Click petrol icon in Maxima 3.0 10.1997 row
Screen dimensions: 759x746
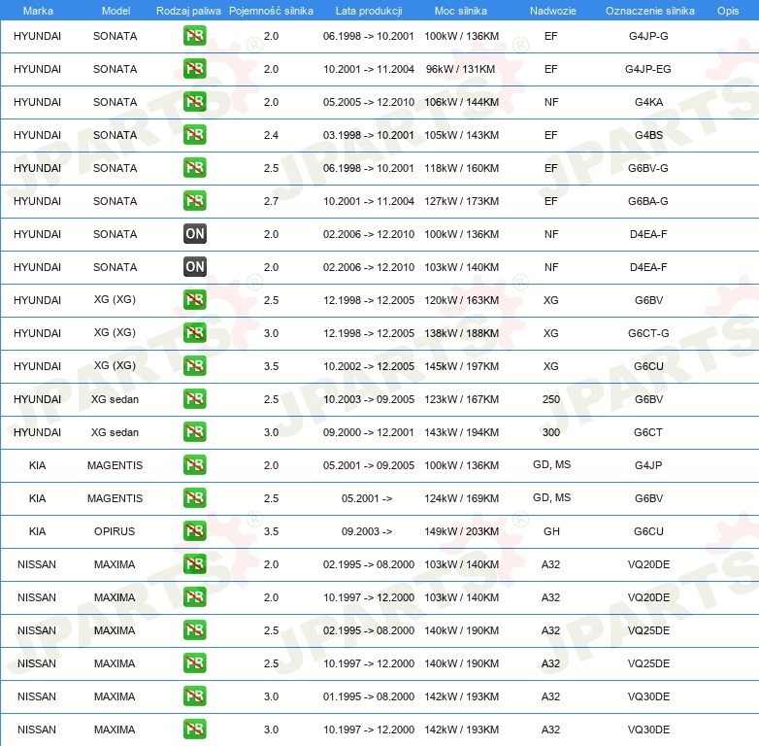[x=194, y=729]
